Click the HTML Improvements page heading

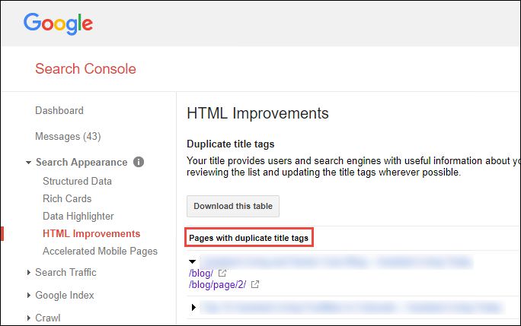[x=257, y=113]
